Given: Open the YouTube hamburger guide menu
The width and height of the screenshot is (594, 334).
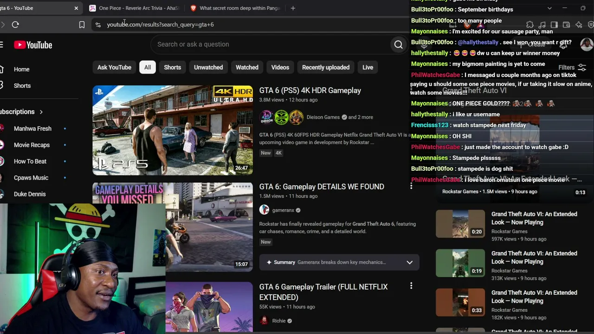Looking at the screenshot, I should pyautogui.click(x=1, y=45).
